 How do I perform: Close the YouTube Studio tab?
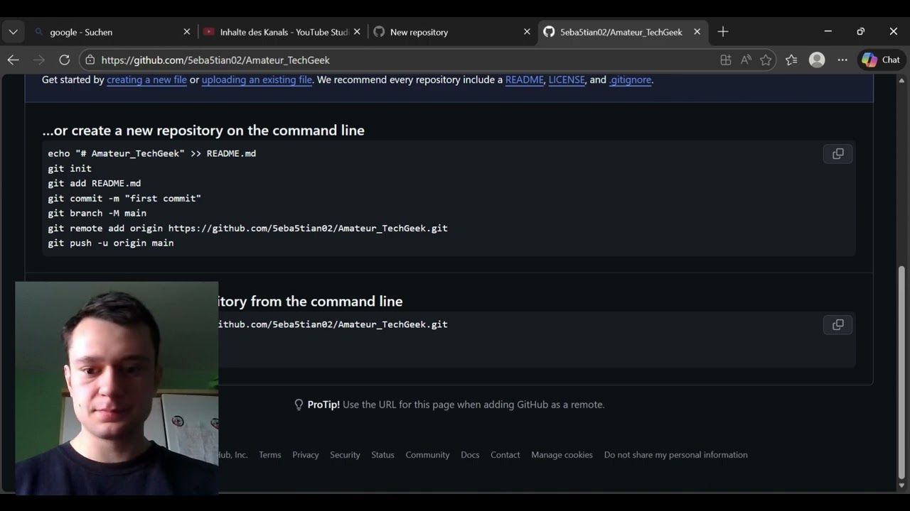coord(357,32)
